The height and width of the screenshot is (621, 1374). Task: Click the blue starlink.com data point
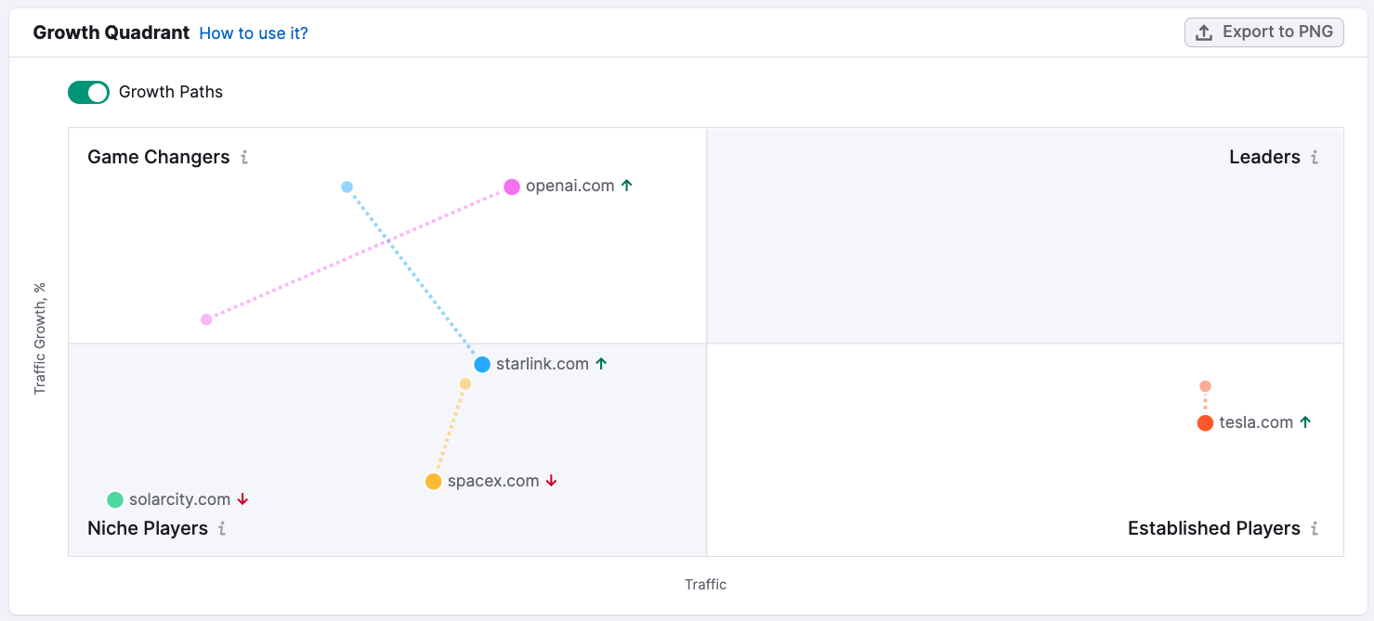482,365
